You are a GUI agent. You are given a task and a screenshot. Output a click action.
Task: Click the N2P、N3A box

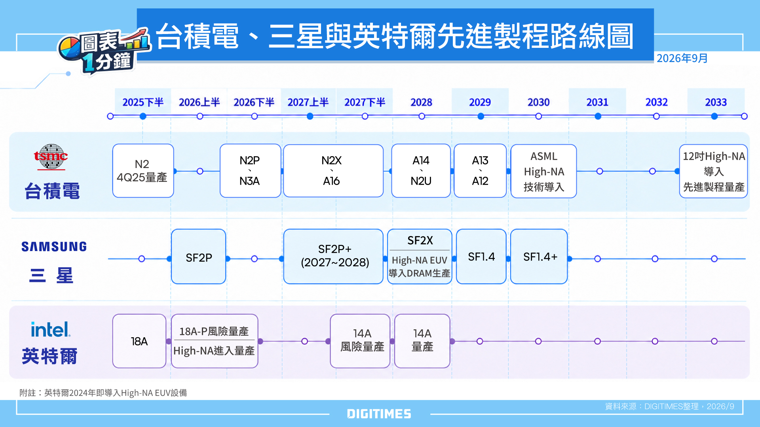click(x=250, y=171)
